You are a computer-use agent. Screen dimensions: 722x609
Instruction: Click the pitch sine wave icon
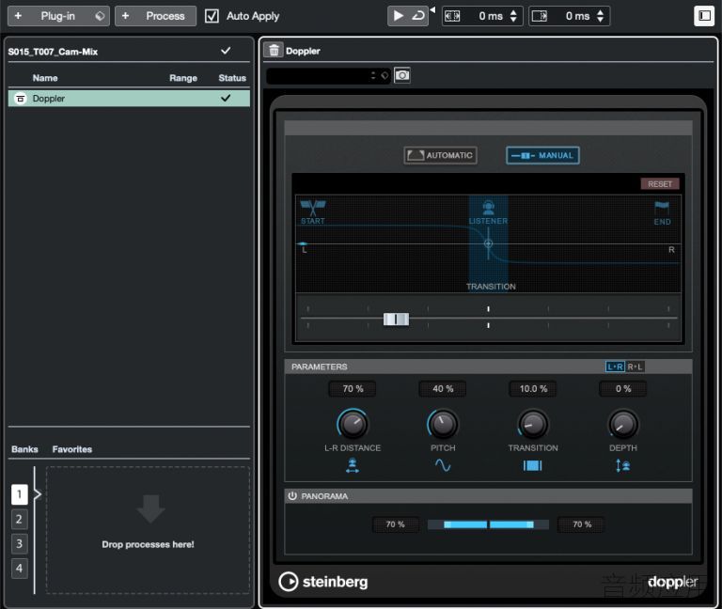(443, 465)
